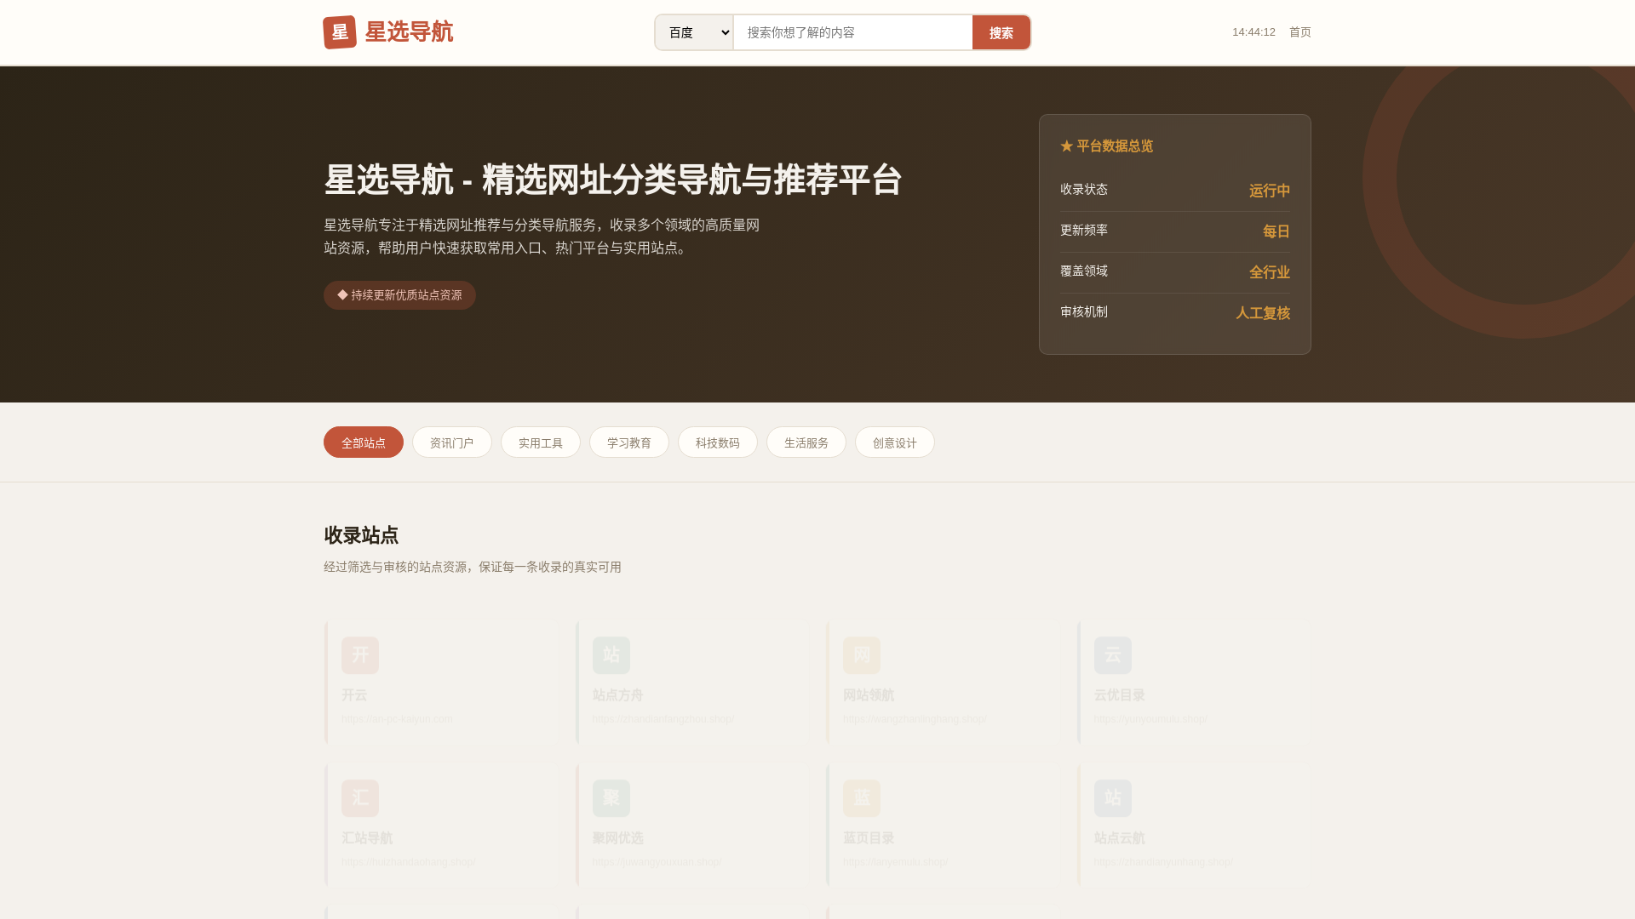Image resolution: width=1635 pixels, height=919 pixels.
Task: Show the 科技数码 category
Action: (718, 442)
